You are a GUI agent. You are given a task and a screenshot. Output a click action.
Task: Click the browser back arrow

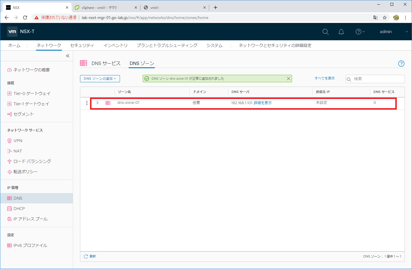tap(7, 18)
